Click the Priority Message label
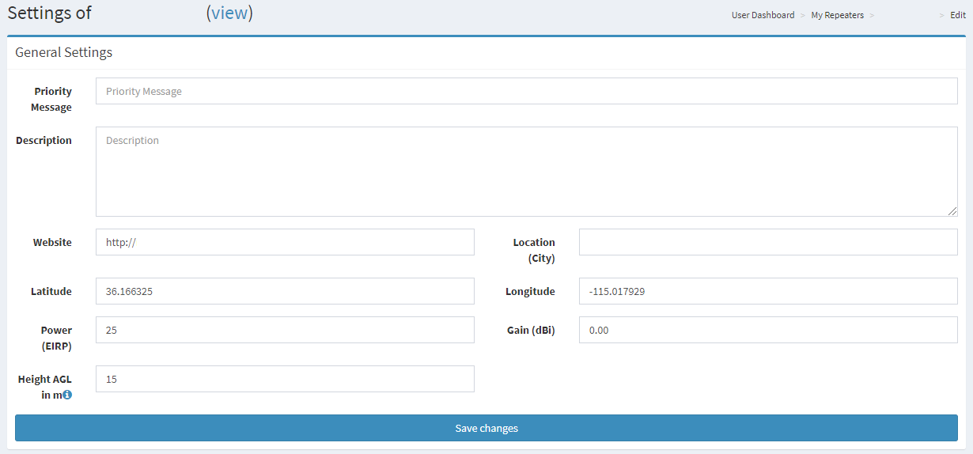Viewport: 973px width, 454px height. [52, 99]
